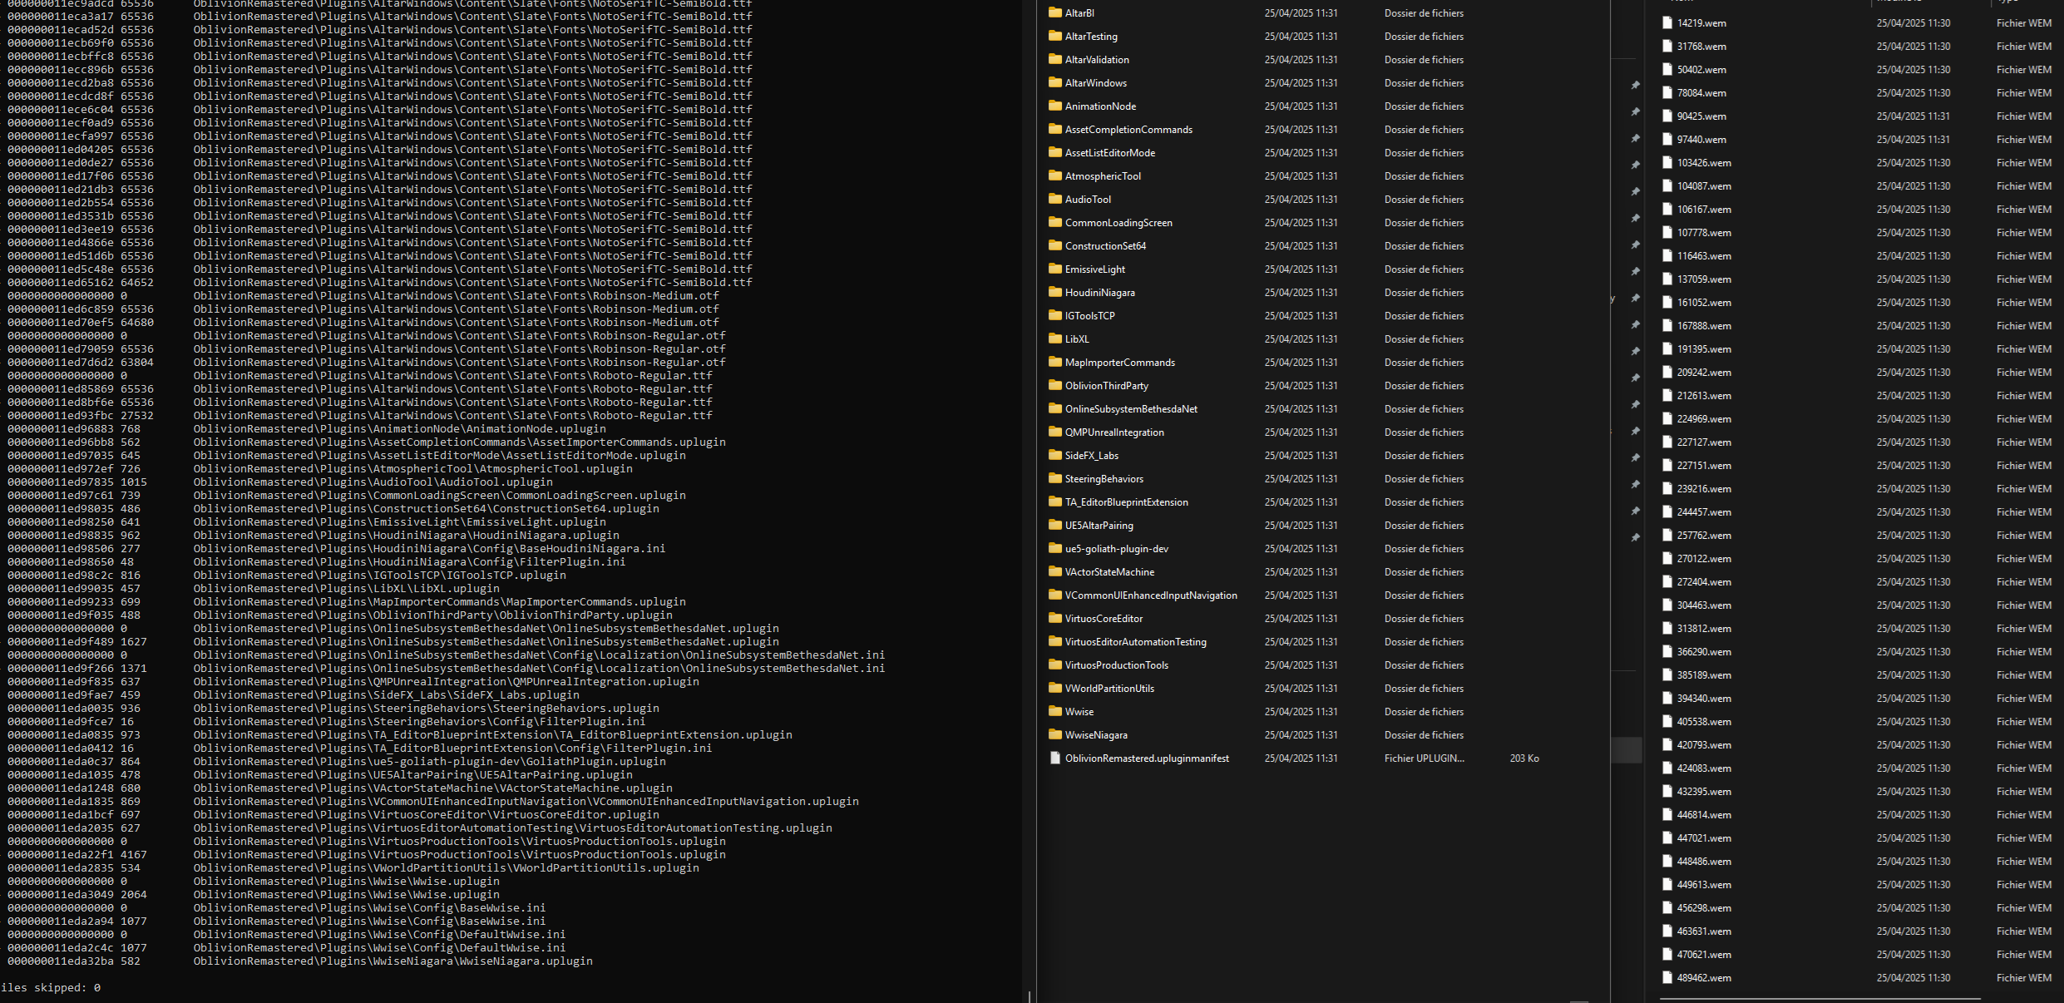The height and width of the screenshot is (1003, 2064).
Task: Select the SteeringBehaviors folder name
Action: click(x=1104, y=479)
